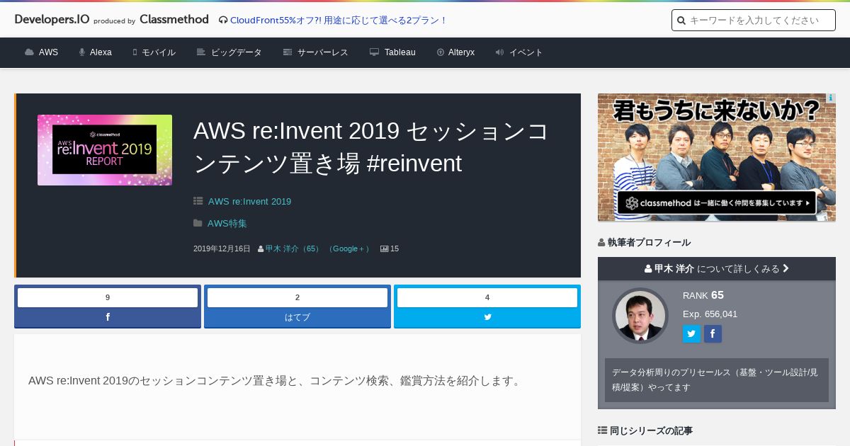Click the author bio データ分析周りのプリセールス

click(x=717, y=380)
